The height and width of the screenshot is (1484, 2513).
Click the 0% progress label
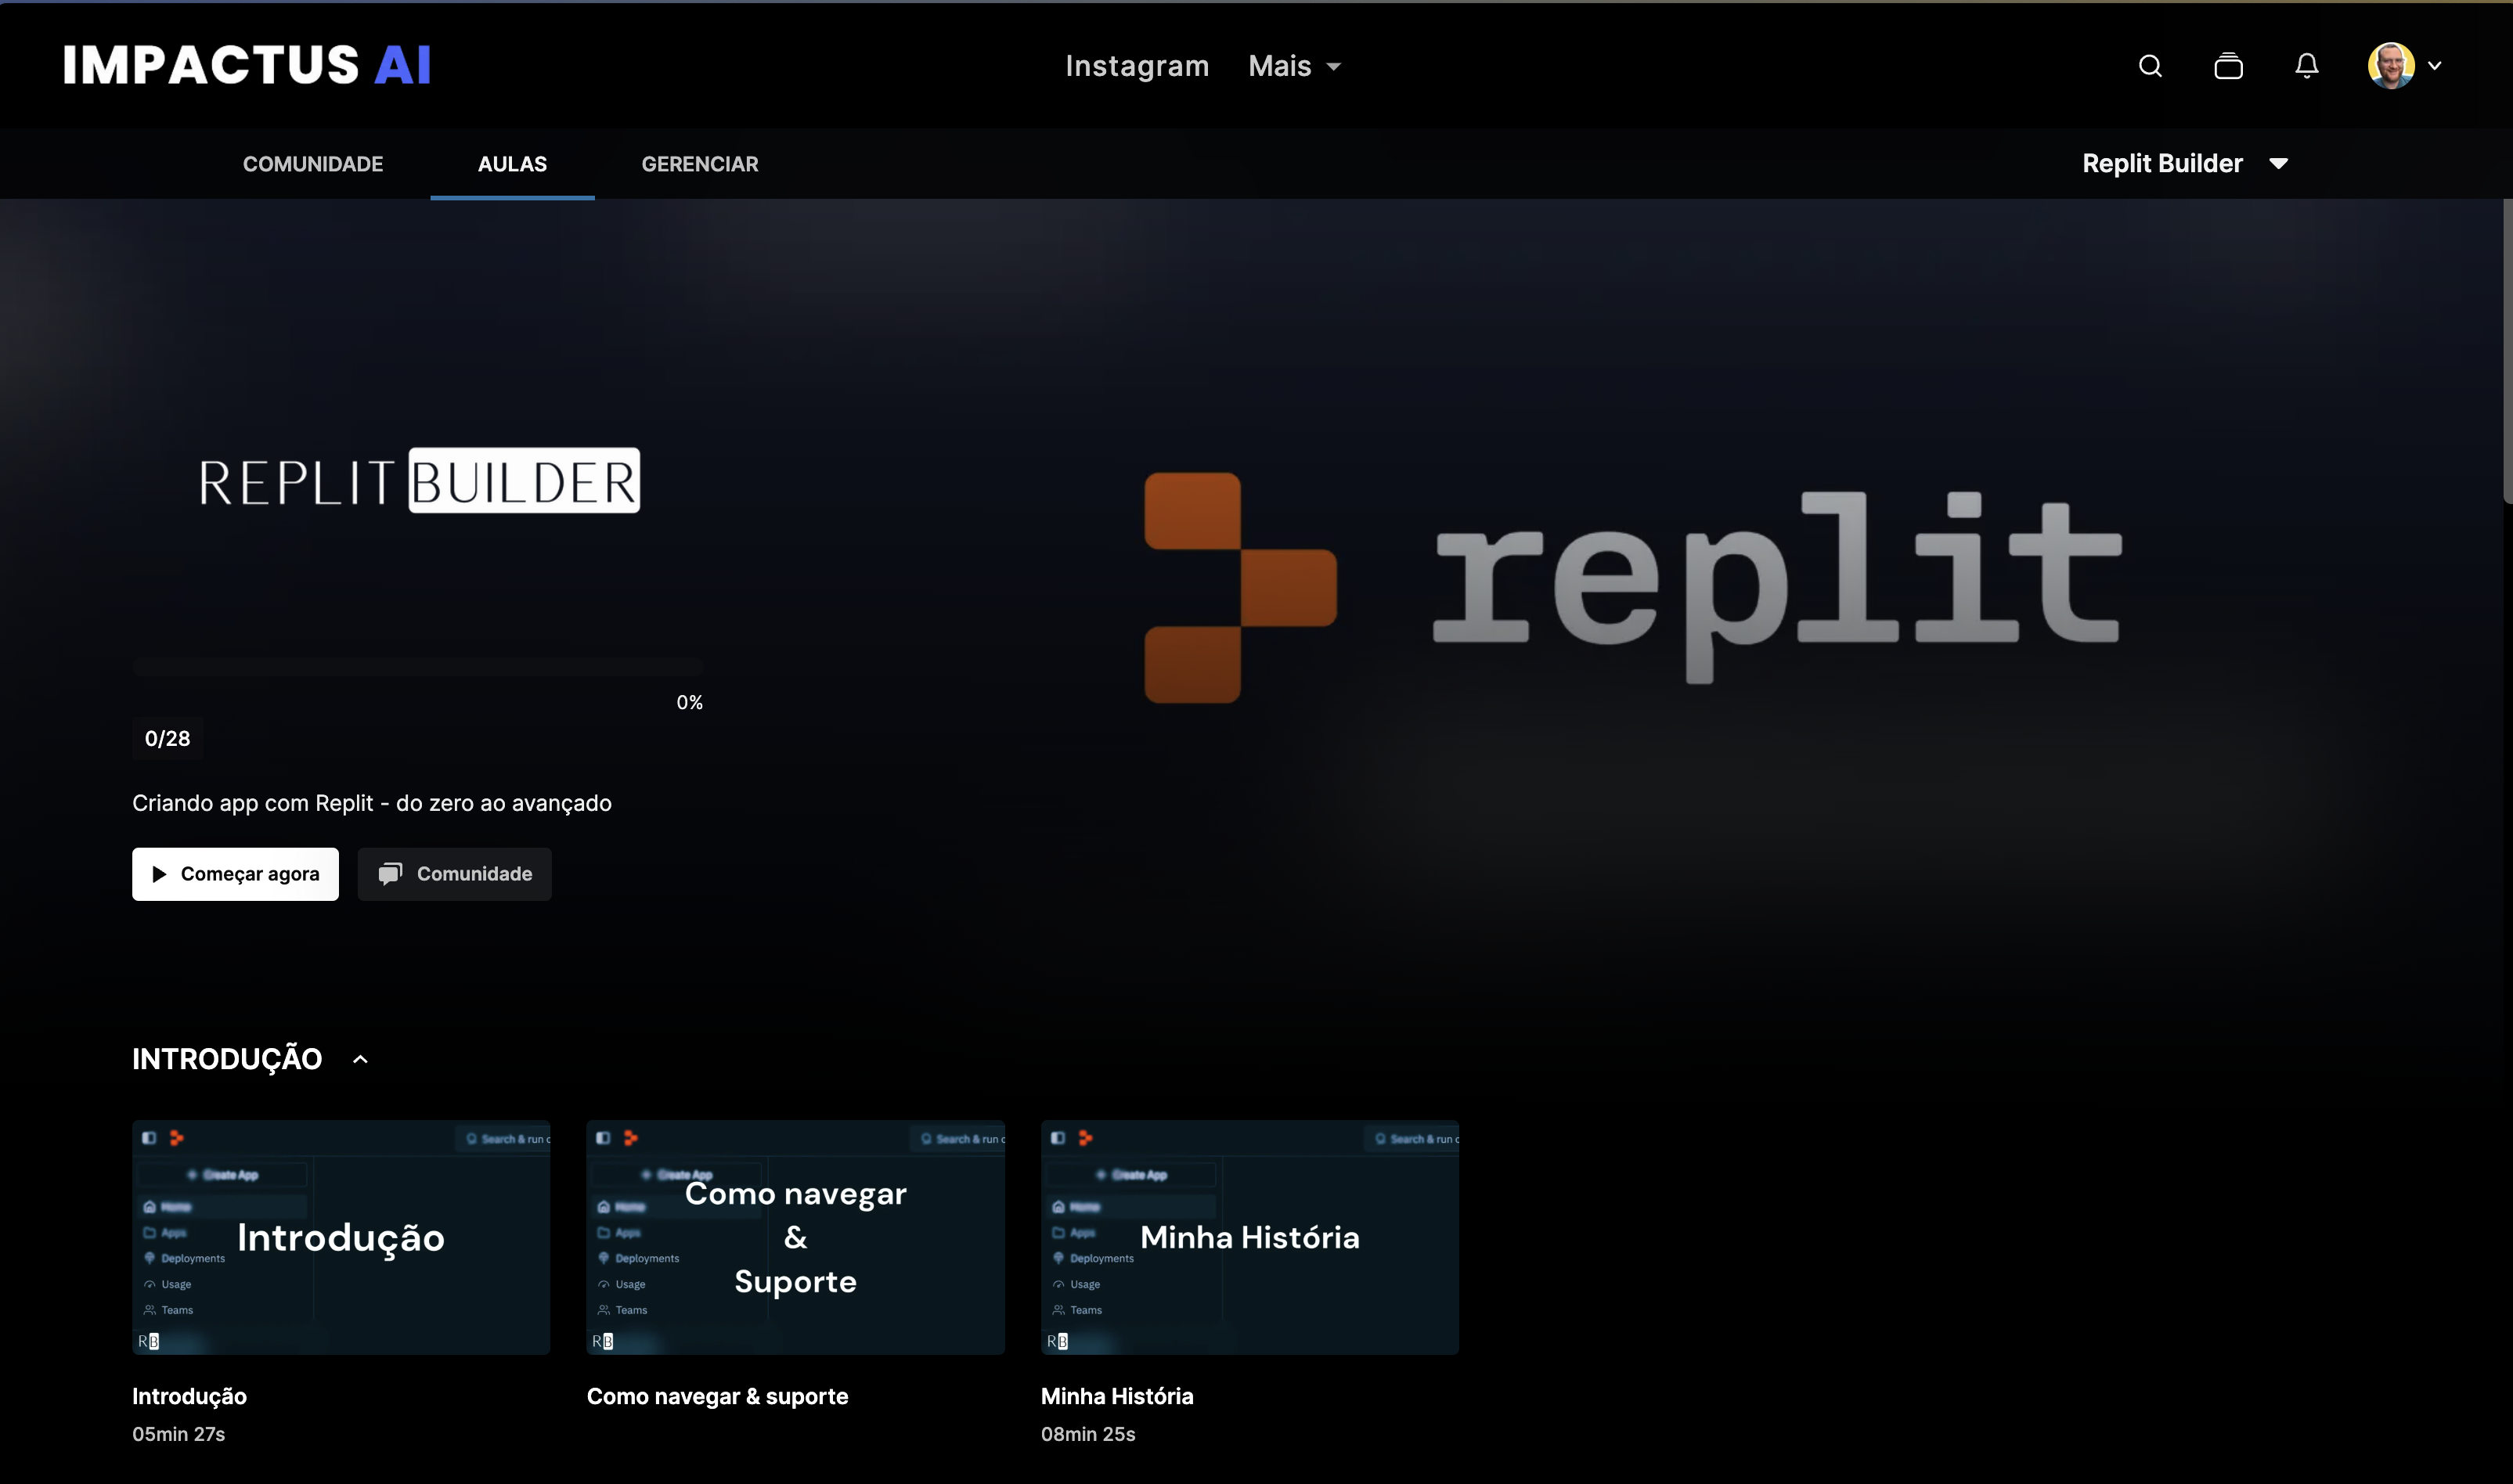point(689,703)
